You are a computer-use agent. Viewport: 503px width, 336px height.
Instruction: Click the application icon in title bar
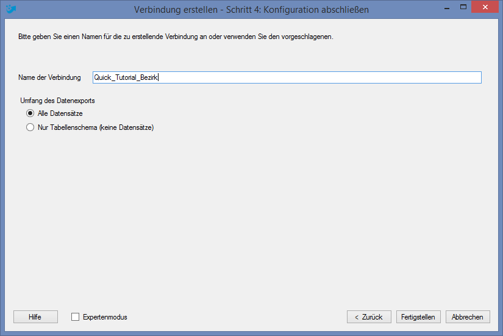10,9
